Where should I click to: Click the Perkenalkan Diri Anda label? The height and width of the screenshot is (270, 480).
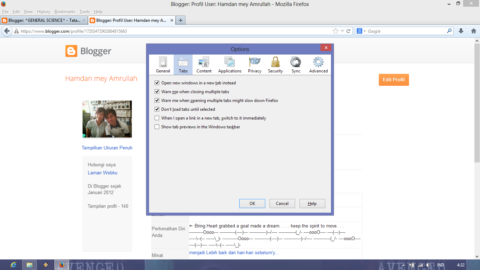pyautogui.click(x=168, y=232)
